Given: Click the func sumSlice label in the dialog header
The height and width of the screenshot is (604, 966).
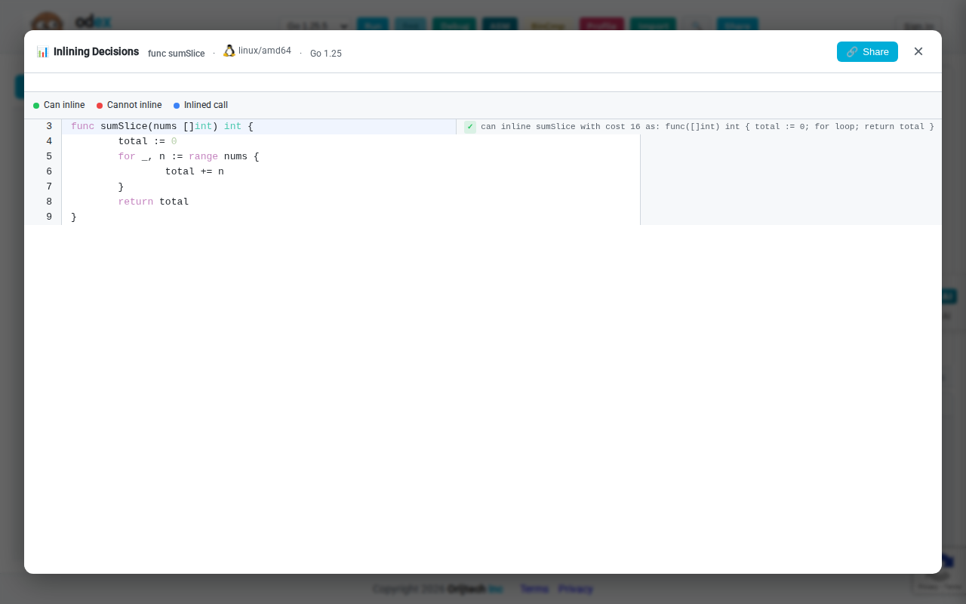Looking at the screenshot, I should (x=177, y=53).
